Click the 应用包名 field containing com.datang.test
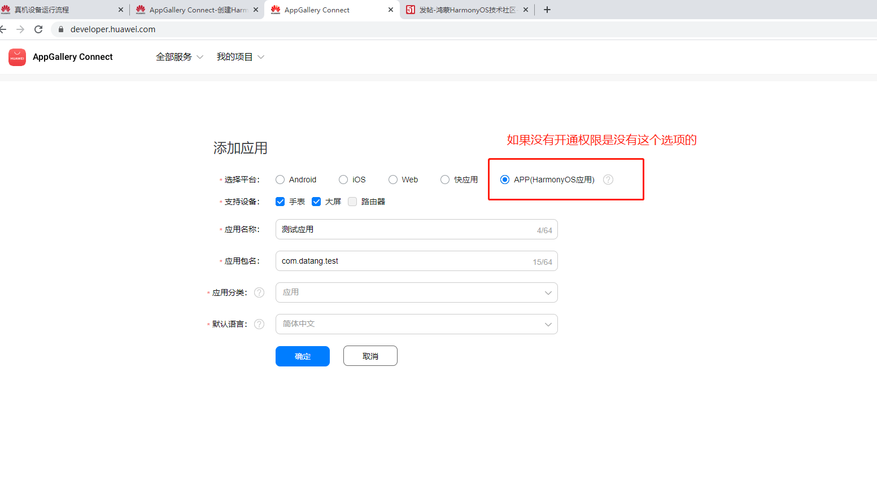 click(x=417, y=261)
